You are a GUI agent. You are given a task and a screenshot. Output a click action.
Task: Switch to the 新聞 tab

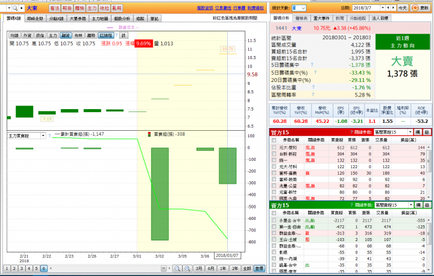[x=339, y=18]
